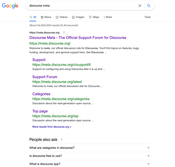Open three-dot menu beside meta.discourse.org URL
Viewport: 175px width, 167px height.
pyautogui.click(x=64, y=32)
